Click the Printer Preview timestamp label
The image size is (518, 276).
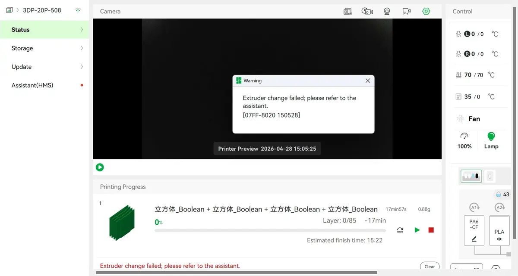267,149
